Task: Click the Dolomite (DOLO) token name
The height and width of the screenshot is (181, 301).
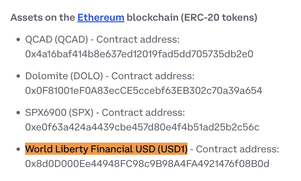Action: [x=64, y=76]
